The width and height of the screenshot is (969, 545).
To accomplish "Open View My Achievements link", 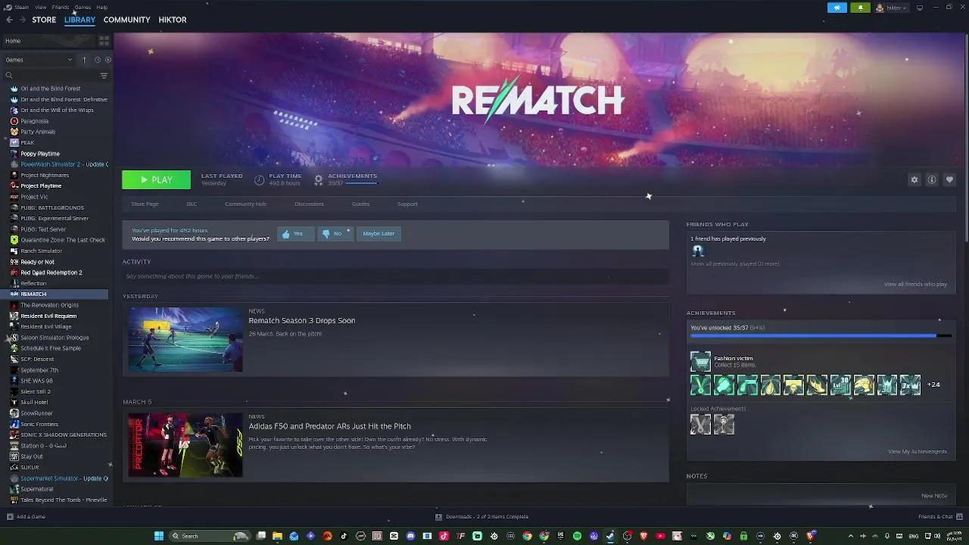I will 918,451.
